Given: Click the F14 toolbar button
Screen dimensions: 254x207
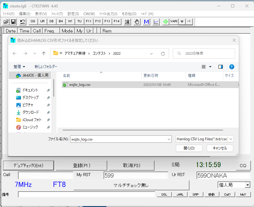Looking at the screenshot, I should click(116, 21).
